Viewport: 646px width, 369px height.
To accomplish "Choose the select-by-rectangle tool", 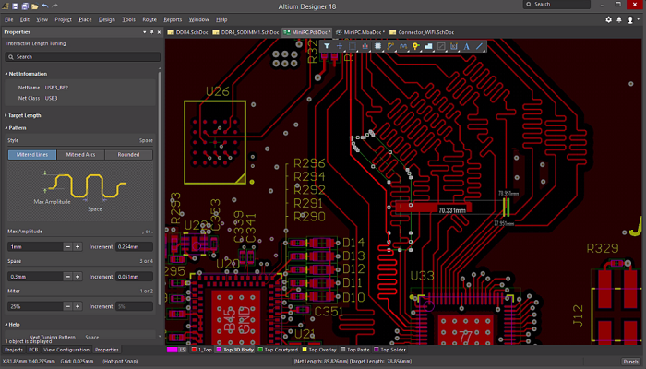I will [x=353, y=46].
